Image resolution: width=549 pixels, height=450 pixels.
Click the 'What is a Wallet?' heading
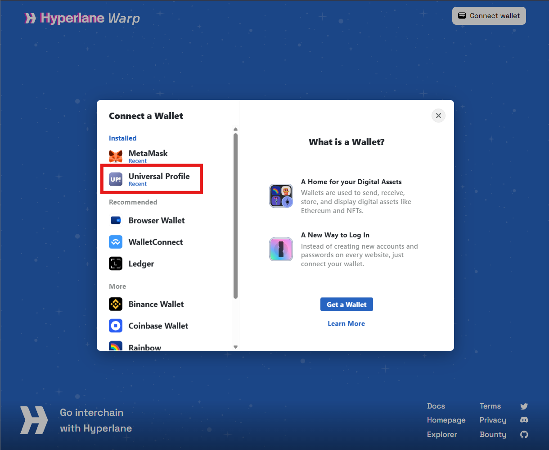click(346, 142)
